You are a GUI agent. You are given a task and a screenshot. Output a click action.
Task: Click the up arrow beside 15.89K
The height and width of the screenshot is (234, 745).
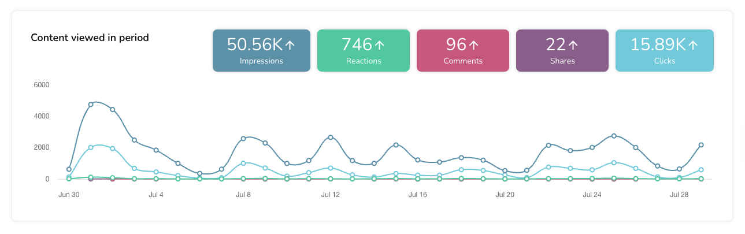click(693, 44)
